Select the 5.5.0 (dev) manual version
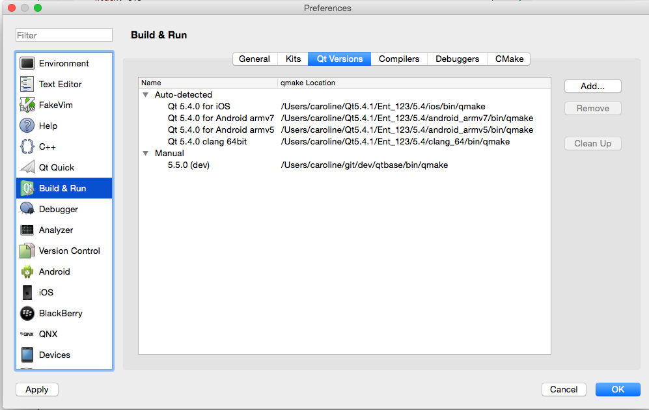The width and height of the screenshot is (649, 410). (x=189, y=165)
